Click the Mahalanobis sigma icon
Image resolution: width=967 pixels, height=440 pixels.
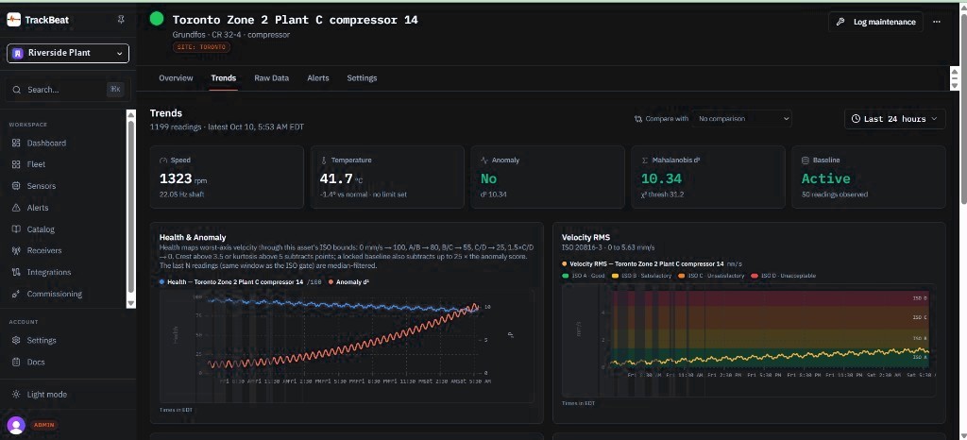(x=644, y=161)
